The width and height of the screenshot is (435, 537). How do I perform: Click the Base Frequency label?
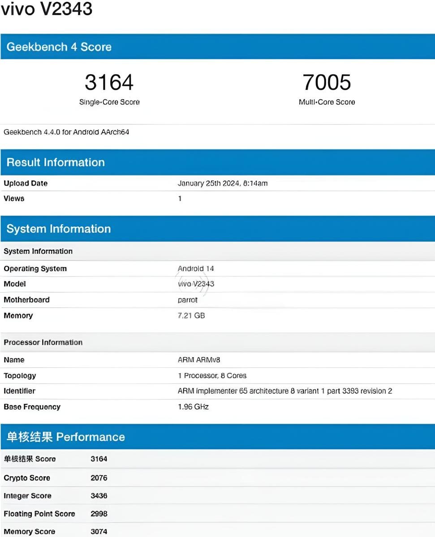pyautogui.click(x=32, y=407)
